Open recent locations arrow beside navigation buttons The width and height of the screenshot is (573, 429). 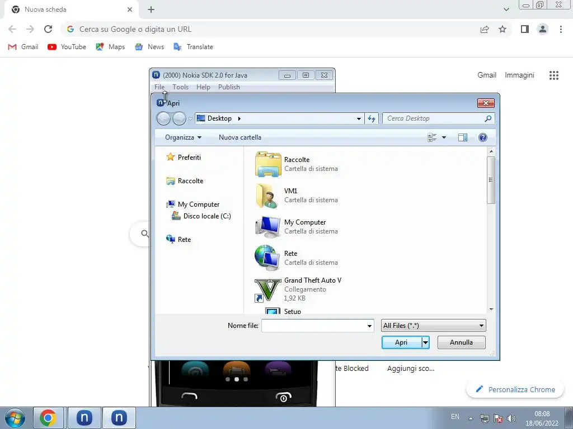coord(190,119)
